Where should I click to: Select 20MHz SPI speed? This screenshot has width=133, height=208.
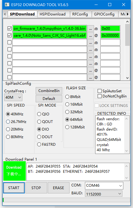[x=15, y=129]
